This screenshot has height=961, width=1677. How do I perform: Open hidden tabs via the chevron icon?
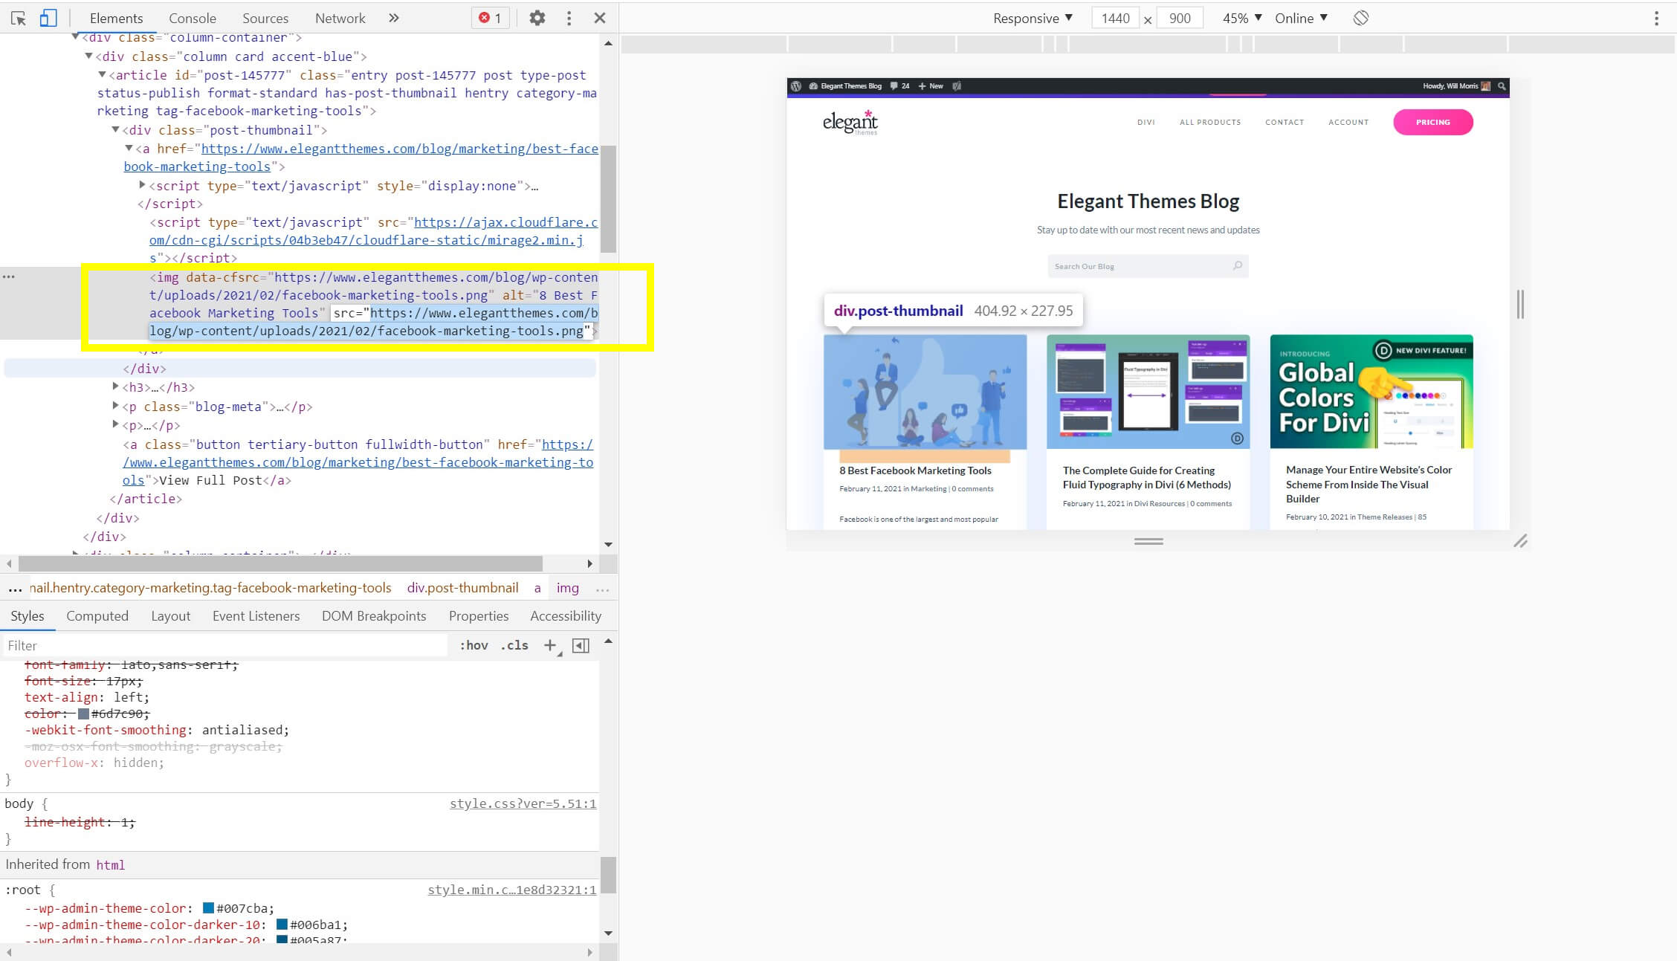point(394,18)
